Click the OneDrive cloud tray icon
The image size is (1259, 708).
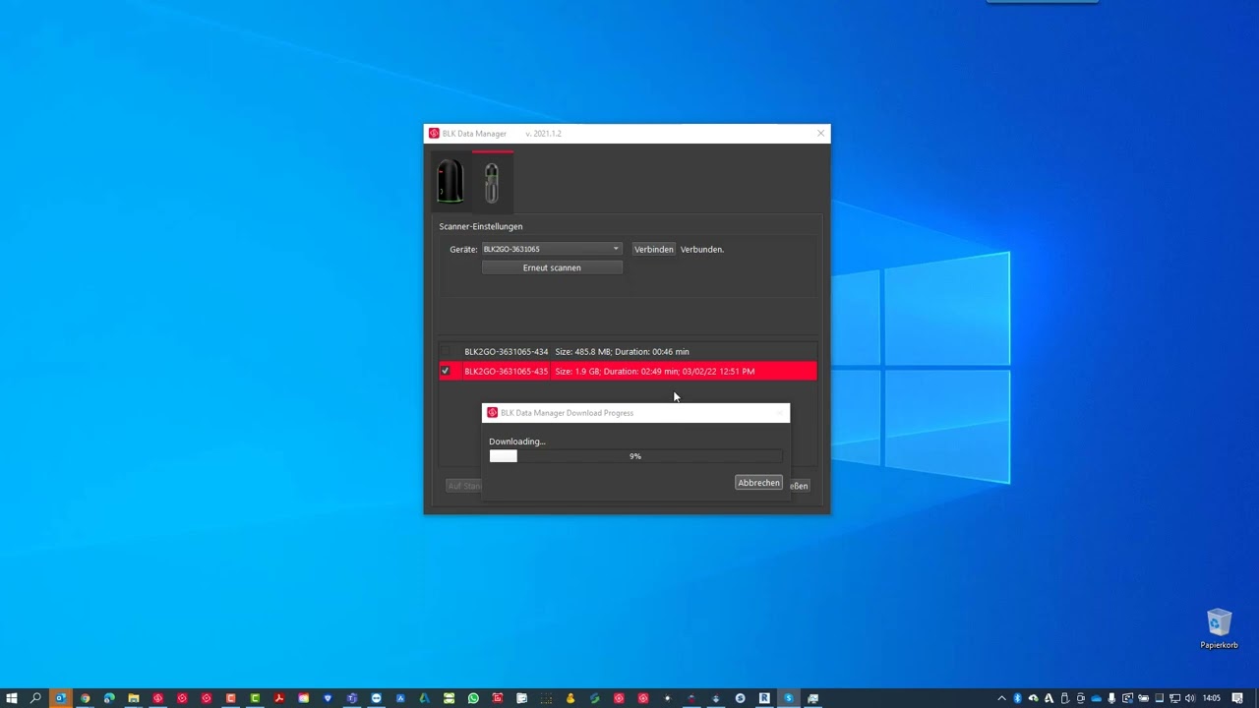pyautogui.click(x=1096, y=698)
